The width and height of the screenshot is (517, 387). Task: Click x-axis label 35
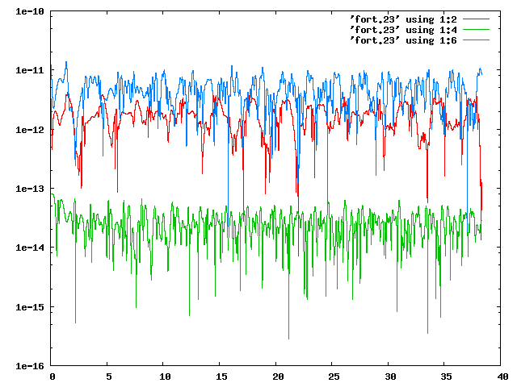[447, 377]
